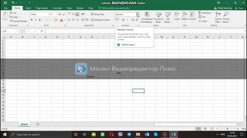Select the Sheet1 tab

point(24,124)
